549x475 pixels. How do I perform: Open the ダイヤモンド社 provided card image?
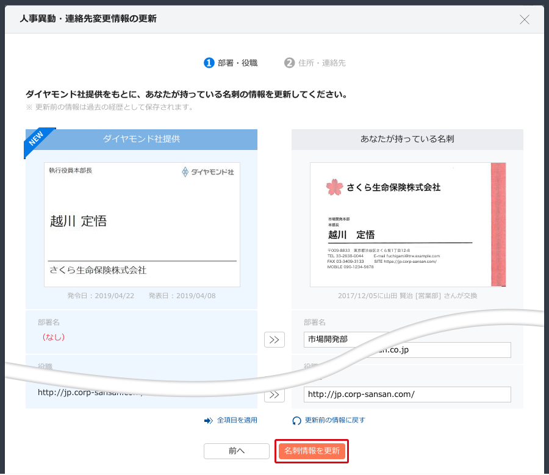tap(142, 224)
